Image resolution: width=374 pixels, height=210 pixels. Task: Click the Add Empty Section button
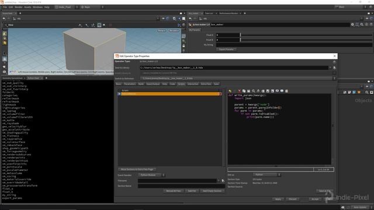click(x=212, y=191)
